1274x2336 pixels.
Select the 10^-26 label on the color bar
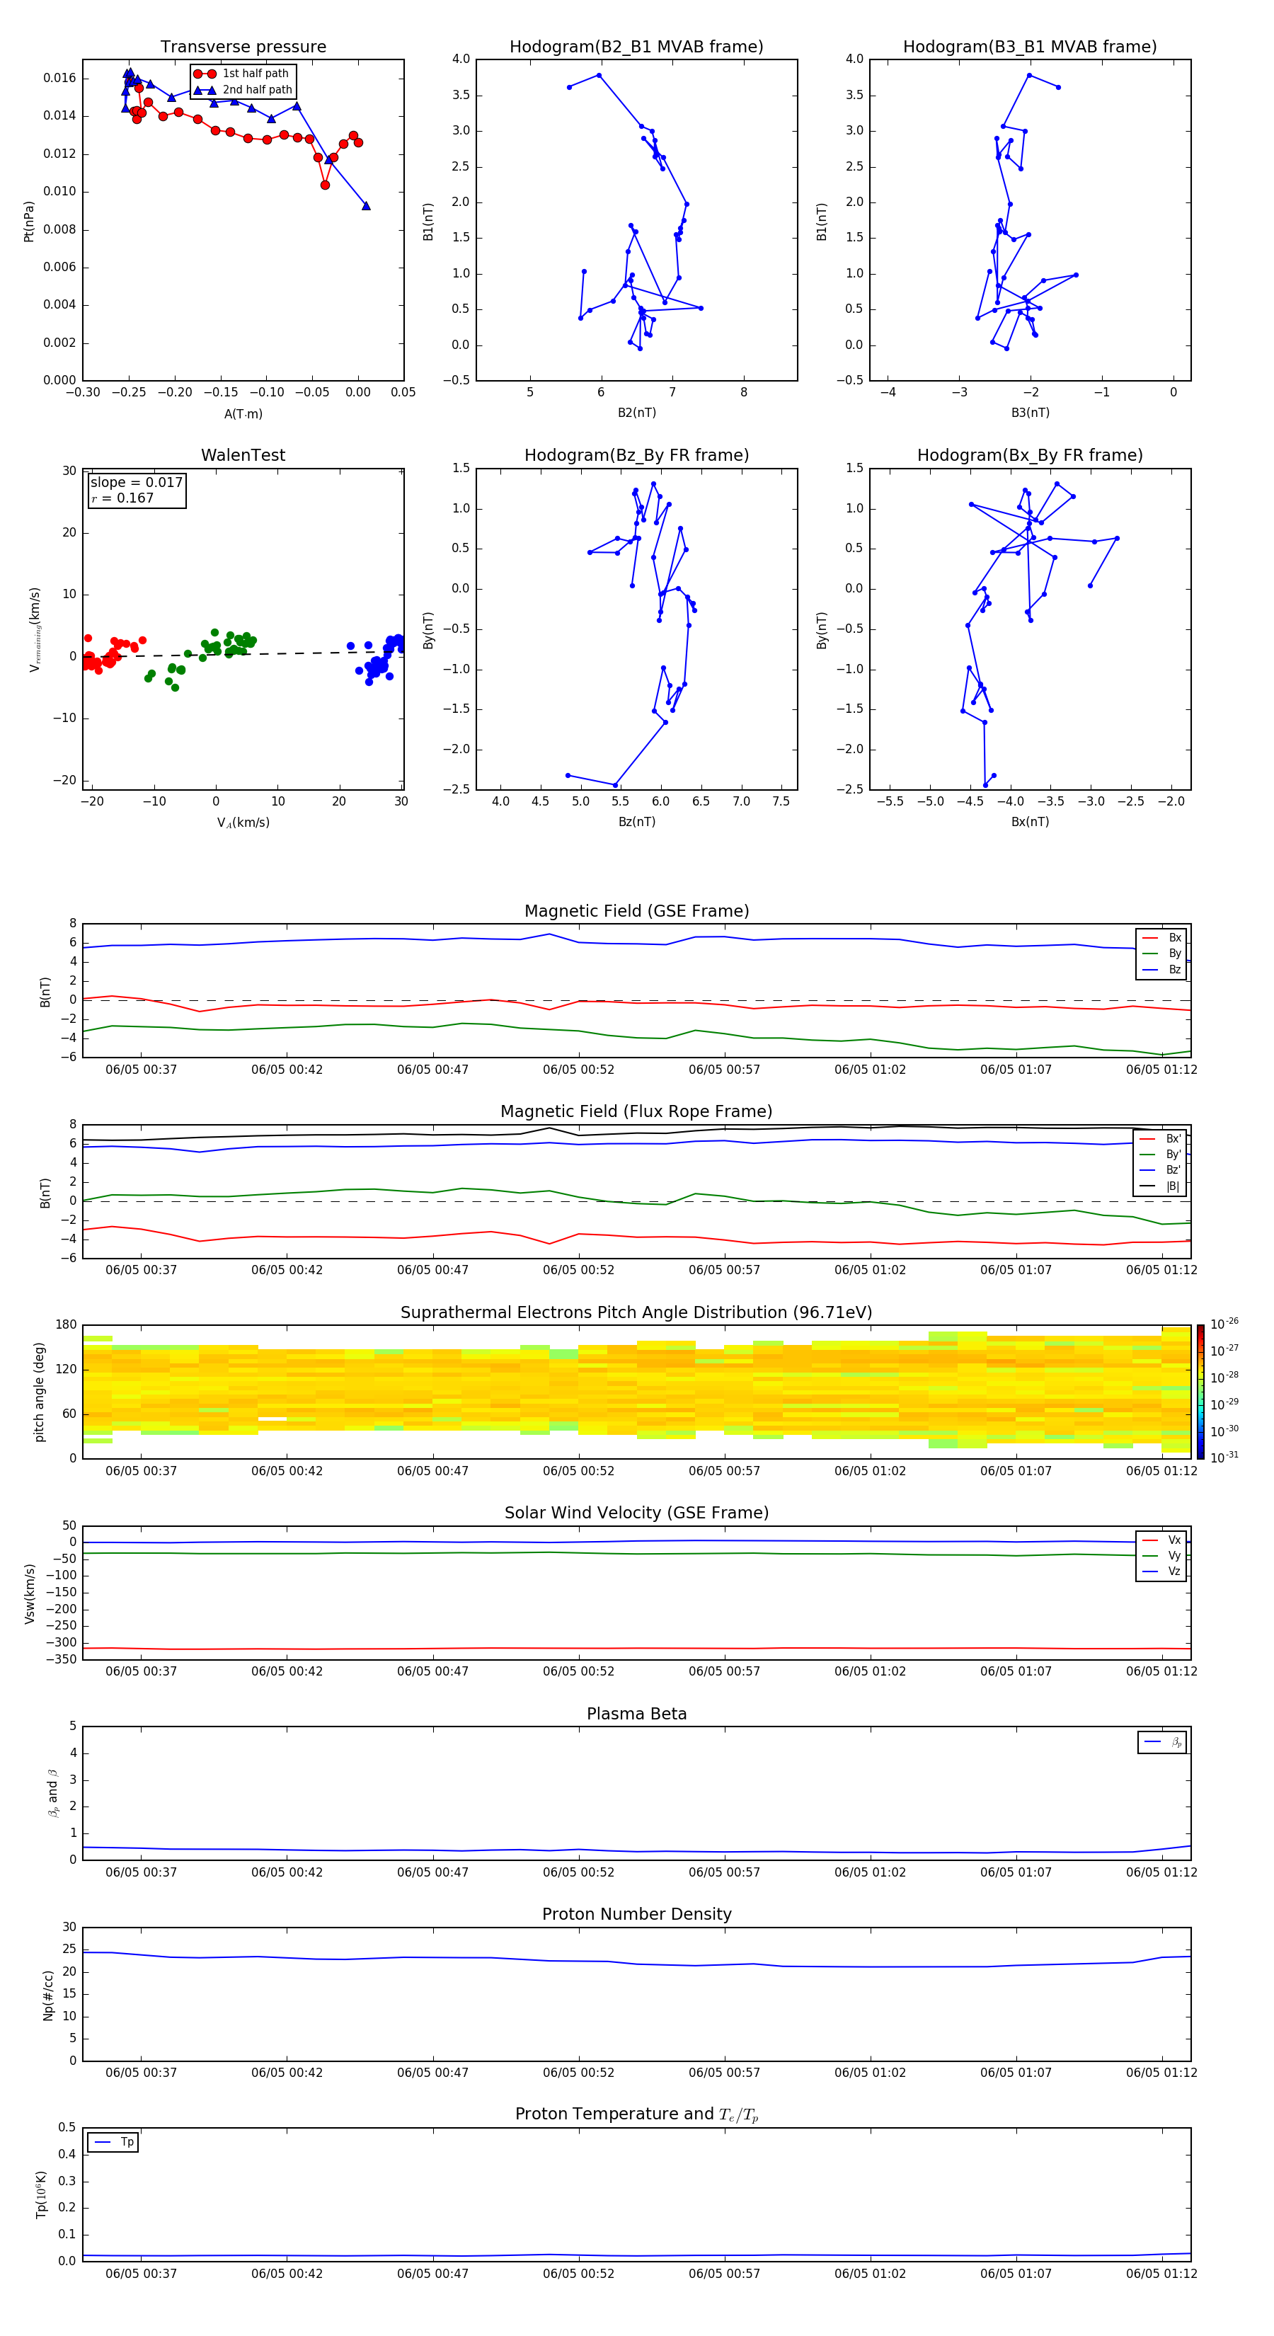click(1224, 1325)
